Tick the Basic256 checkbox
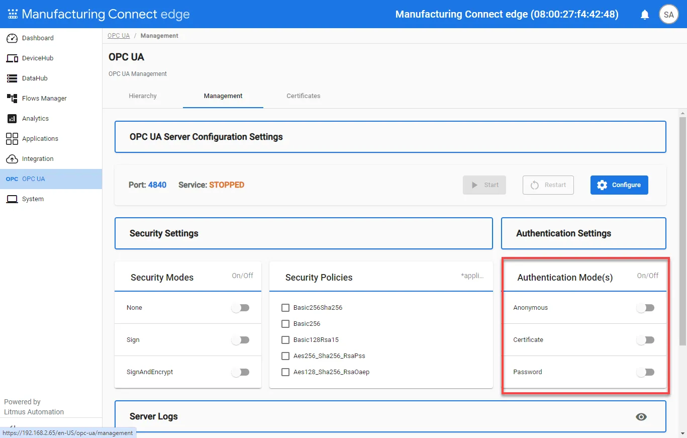This screenshot has height=438, width=687. click(x=285, y=324)
